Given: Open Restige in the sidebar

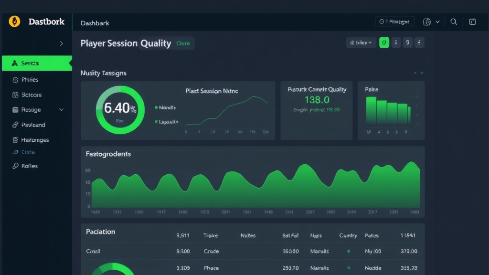Looking at the screenshot, I should pyautogui.click(x=31, y=110).
